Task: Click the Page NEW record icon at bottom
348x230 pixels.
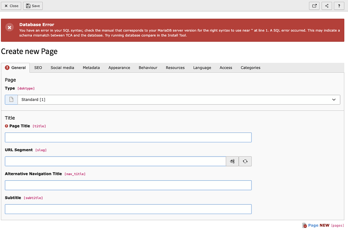Action: pyautogui.click(x=305, y=225)
